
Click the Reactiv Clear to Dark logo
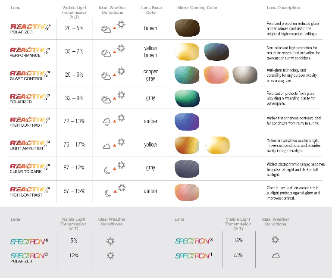(x=30, y=169)
